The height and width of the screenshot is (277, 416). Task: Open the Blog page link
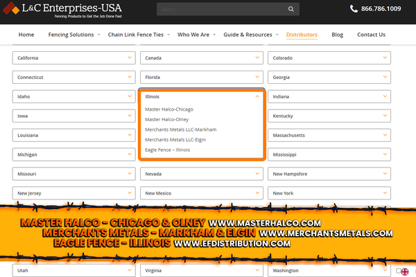337,35
